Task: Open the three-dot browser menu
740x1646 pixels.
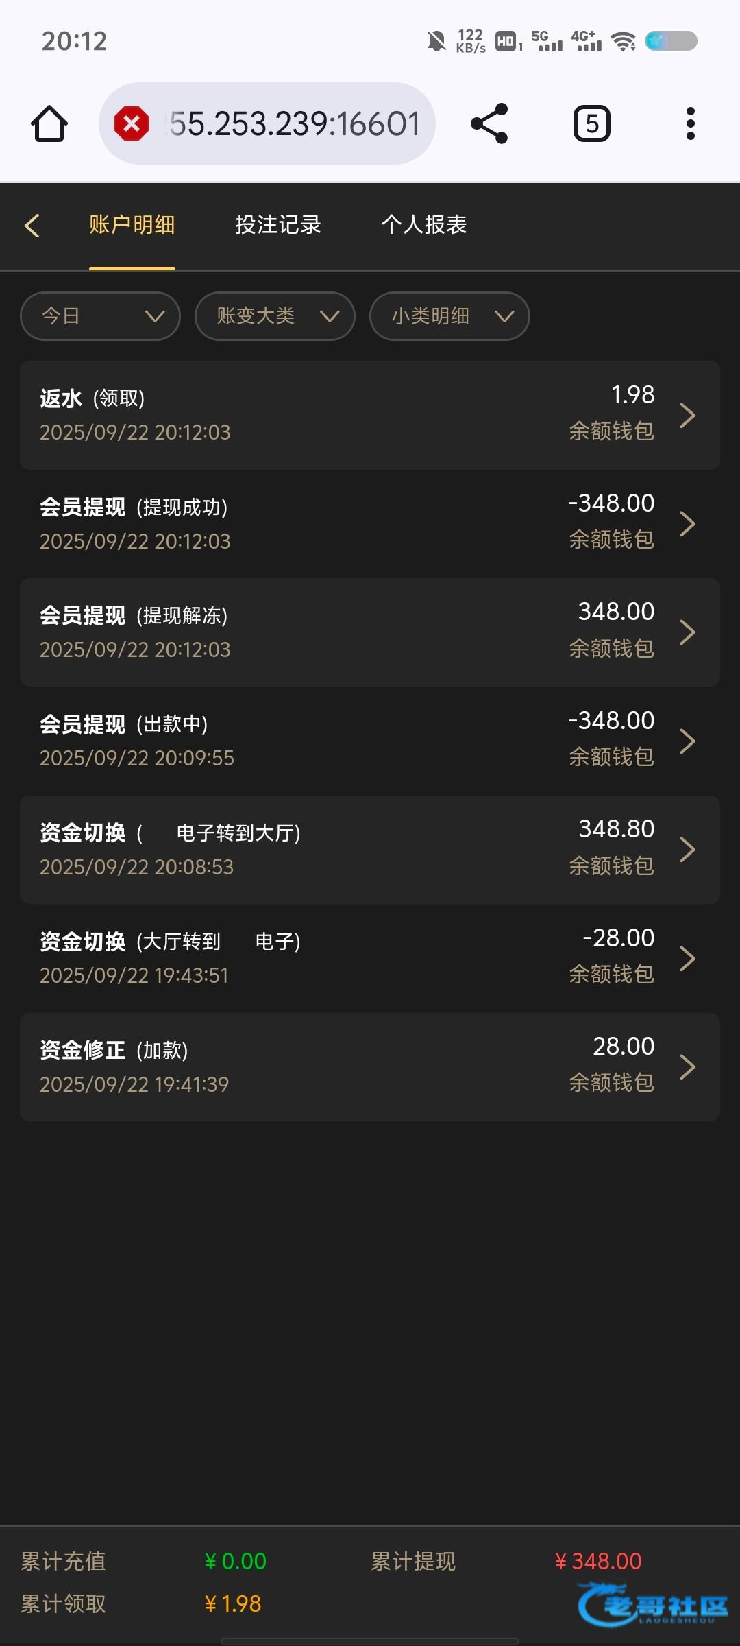Action: coord(690,123)
